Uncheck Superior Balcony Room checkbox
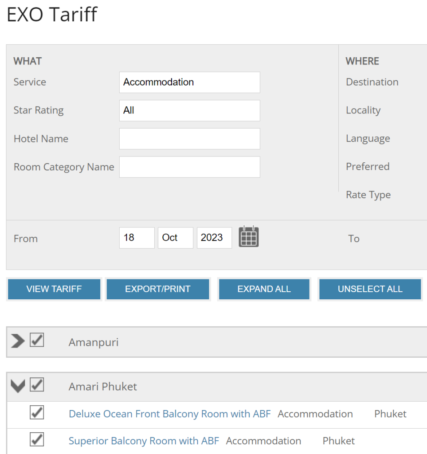 37,439
